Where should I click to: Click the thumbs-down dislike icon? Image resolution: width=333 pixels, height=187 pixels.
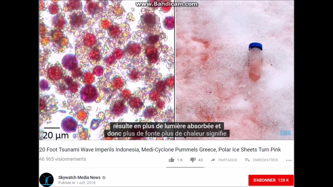193,160
